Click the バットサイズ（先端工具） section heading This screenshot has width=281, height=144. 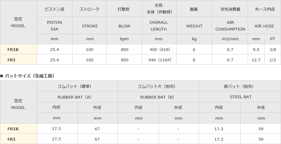pos(29,76)
